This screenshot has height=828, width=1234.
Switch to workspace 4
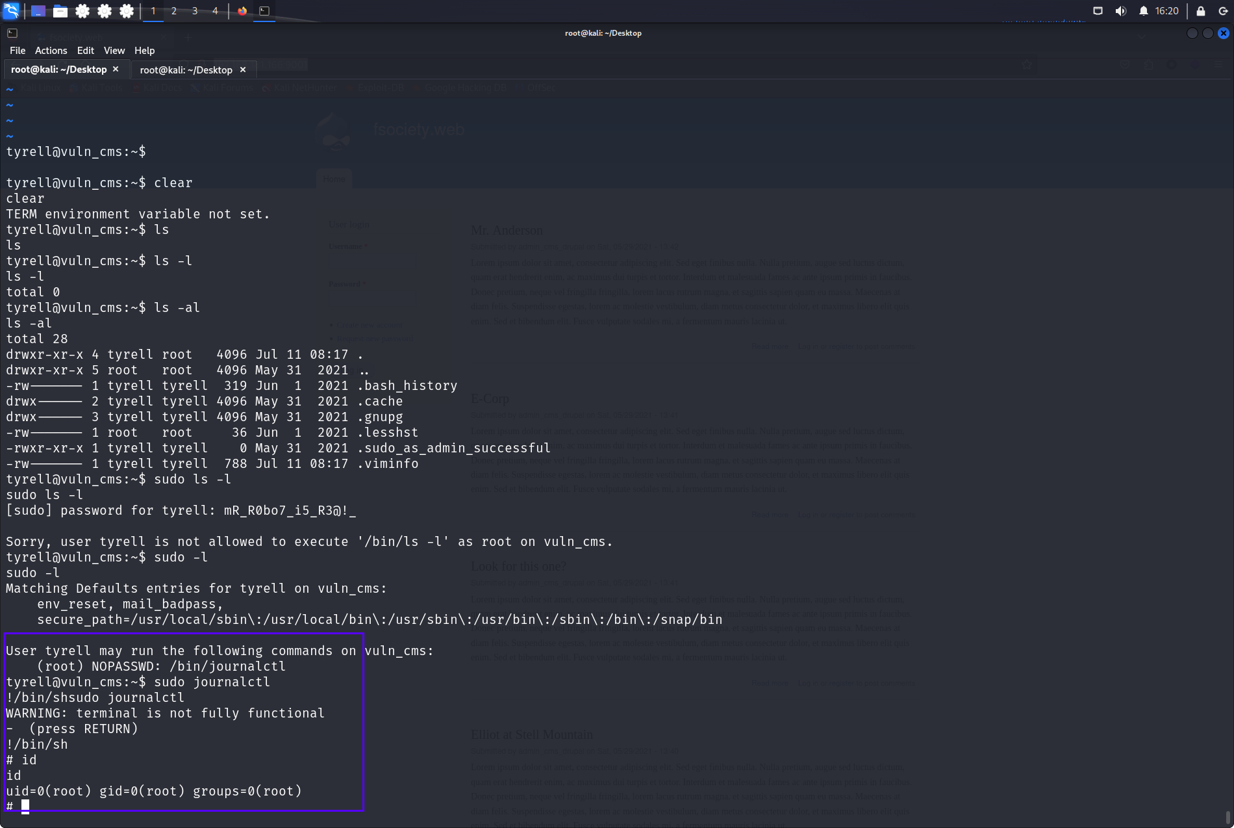coord(215,10)
